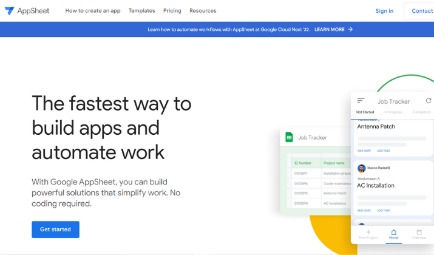Click ADD NOTE on the AC Installation card
The image size is (434, 255).
coord(364,211)
